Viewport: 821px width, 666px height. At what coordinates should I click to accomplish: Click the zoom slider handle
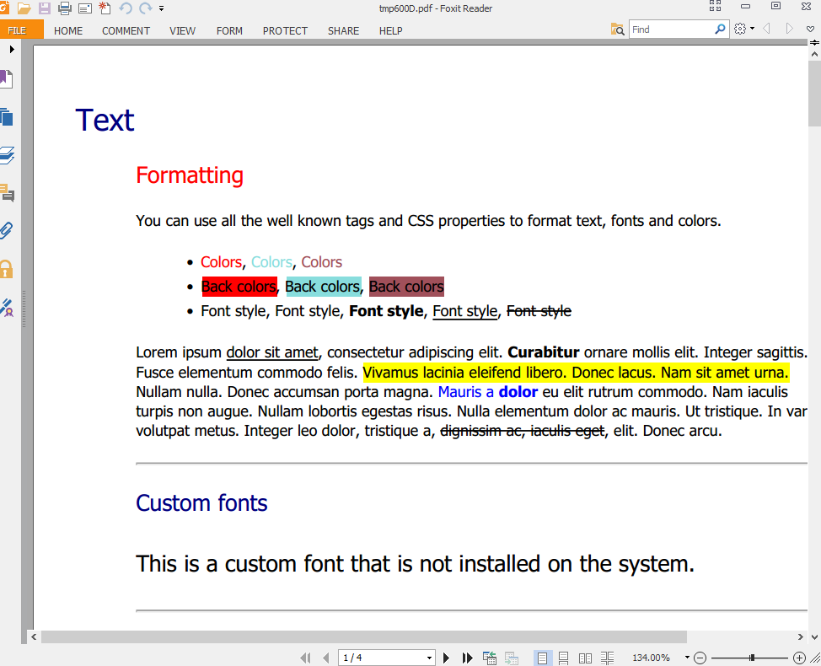(752, 658)
